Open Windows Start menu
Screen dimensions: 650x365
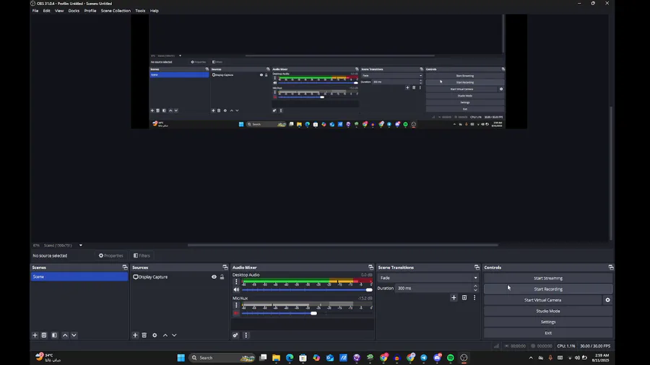pos(181,358)
